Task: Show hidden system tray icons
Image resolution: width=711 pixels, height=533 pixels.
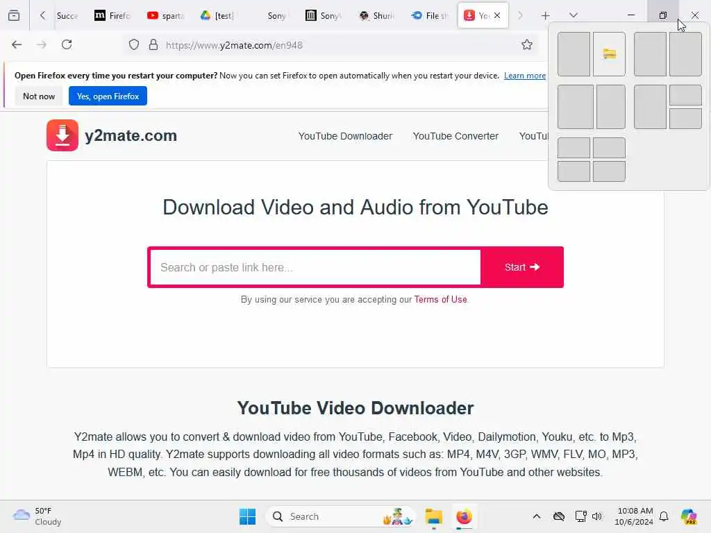Action: click(537, 516)
